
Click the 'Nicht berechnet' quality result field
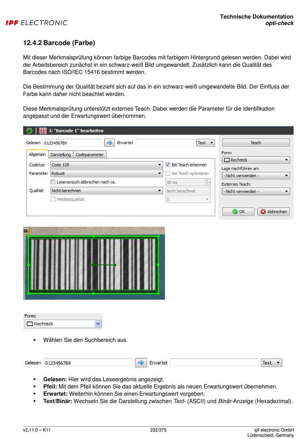(188, 191)
